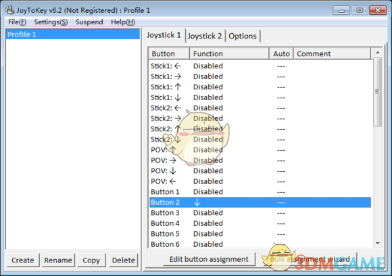Viewport: 392px width, 276px height.
Task: Click the vertical scrollbar thumb
Action: 378,92
